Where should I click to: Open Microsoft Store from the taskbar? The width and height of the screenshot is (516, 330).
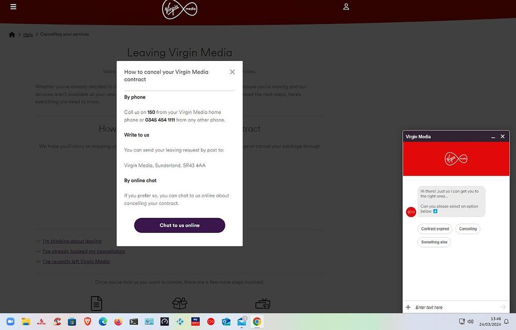tap(72, 321)
